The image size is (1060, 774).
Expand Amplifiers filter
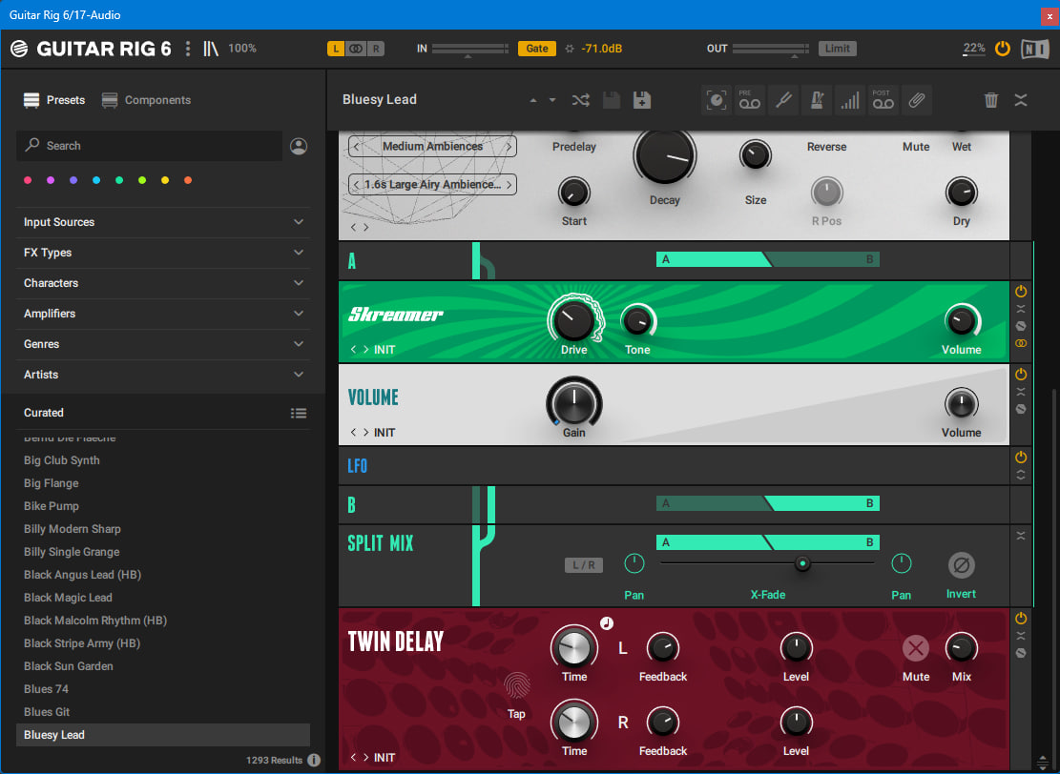(163, 314)
